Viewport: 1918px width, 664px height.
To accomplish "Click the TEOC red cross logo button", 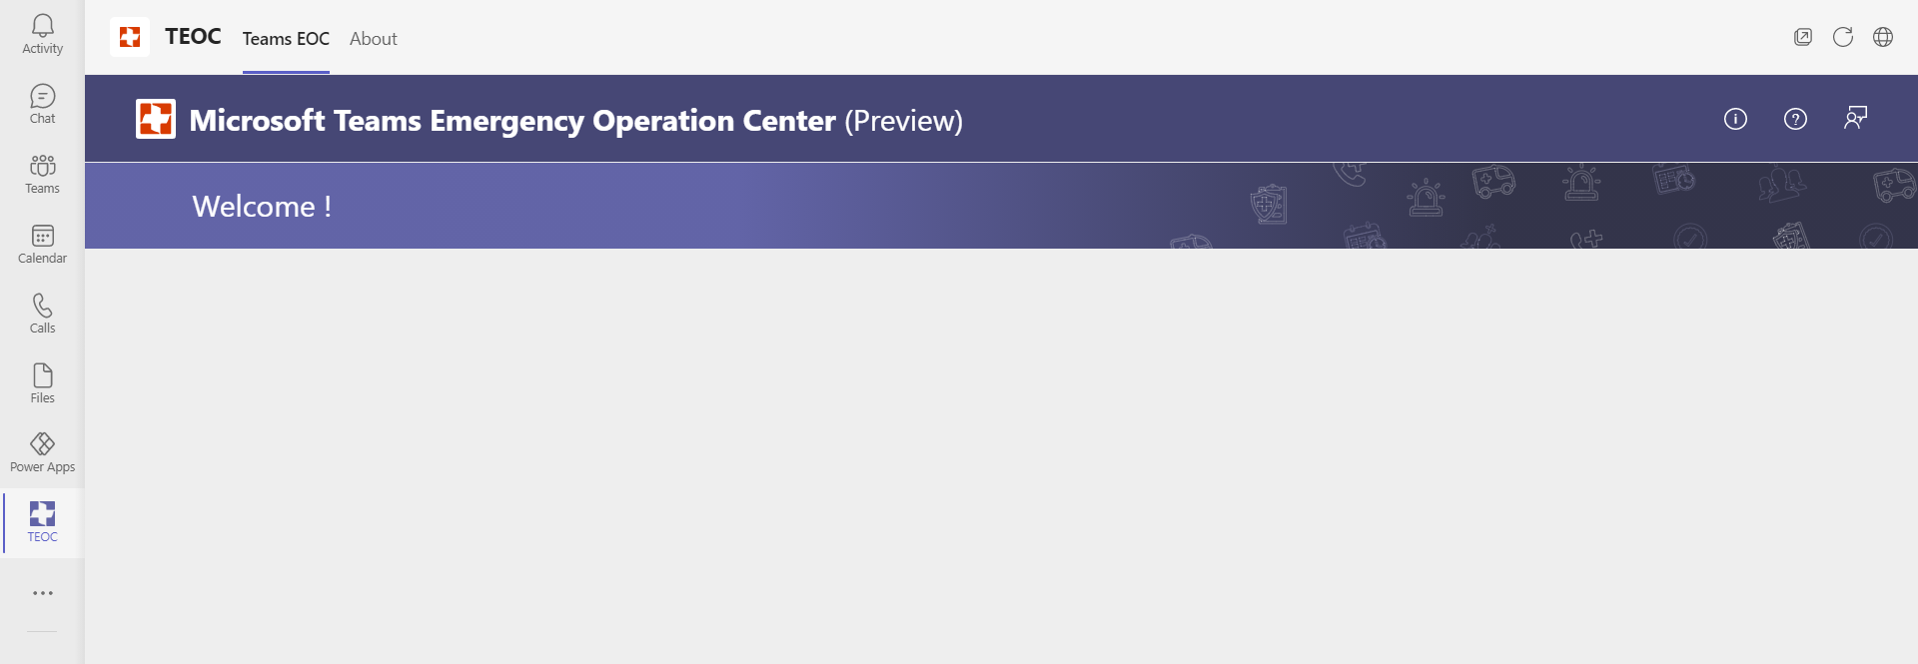I will point(129,36).
